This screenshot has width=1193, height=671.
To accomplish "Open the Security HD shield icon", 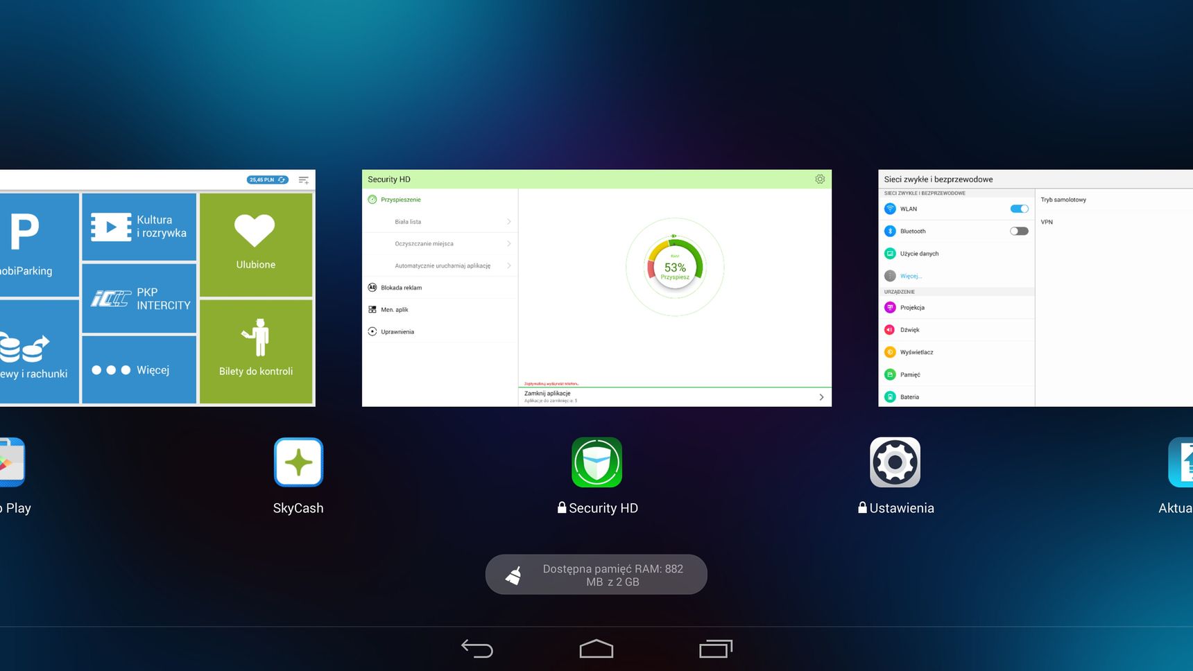I will coord(596,462).
